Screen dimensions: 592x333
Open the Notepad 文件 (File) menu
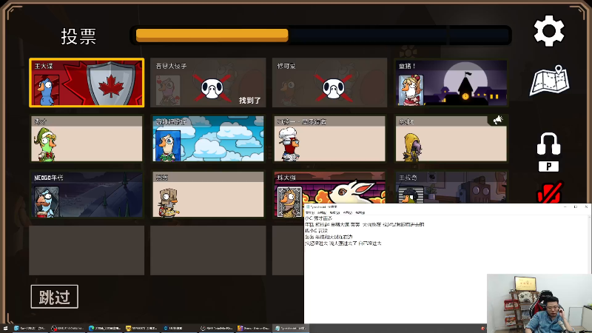pyautogui.click(x=309, y=212)
